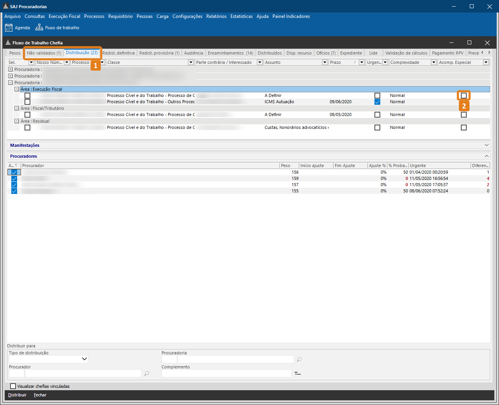Switch to the Não validados tab
Screen dimensions: 499x405
(44, 53)
